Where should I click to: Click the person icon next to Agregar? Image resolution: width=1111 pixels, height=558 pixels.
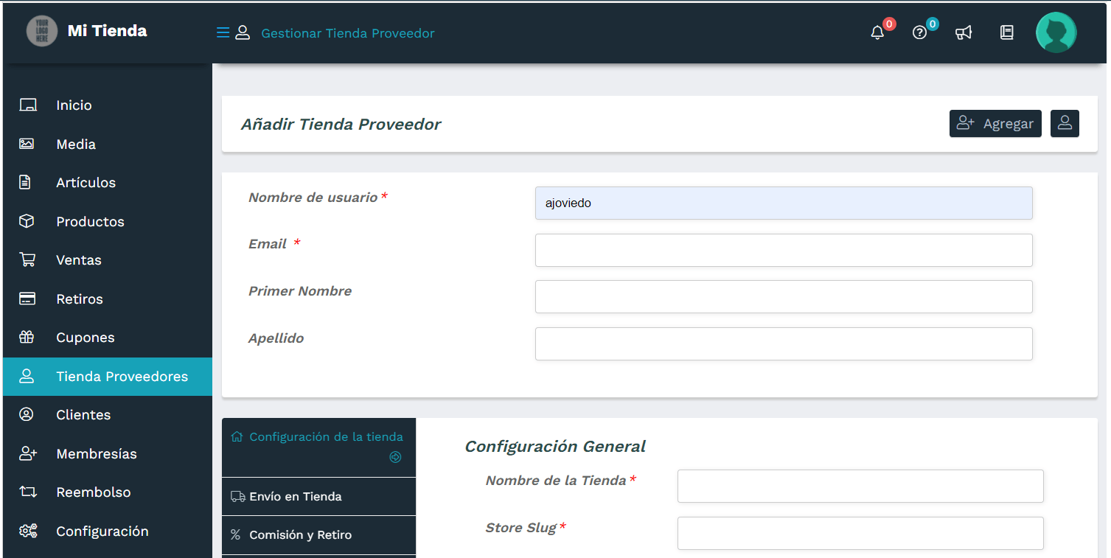(1065, 123)
